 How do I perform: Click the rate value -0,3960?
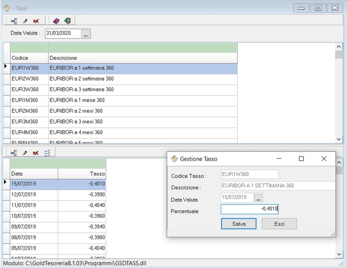point(97,216)
